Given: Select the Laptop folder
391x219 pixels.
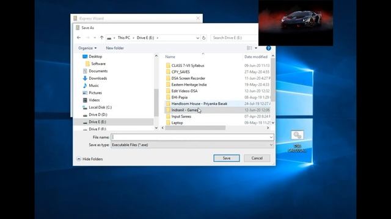Looking at the screenshot, I should [x=177, y=123].
